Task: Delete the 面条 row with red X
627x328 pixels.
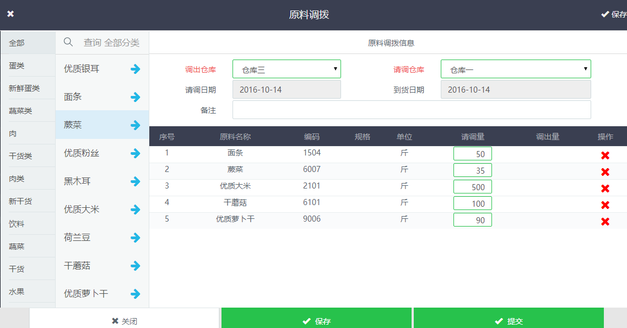Action: [605, 155]
